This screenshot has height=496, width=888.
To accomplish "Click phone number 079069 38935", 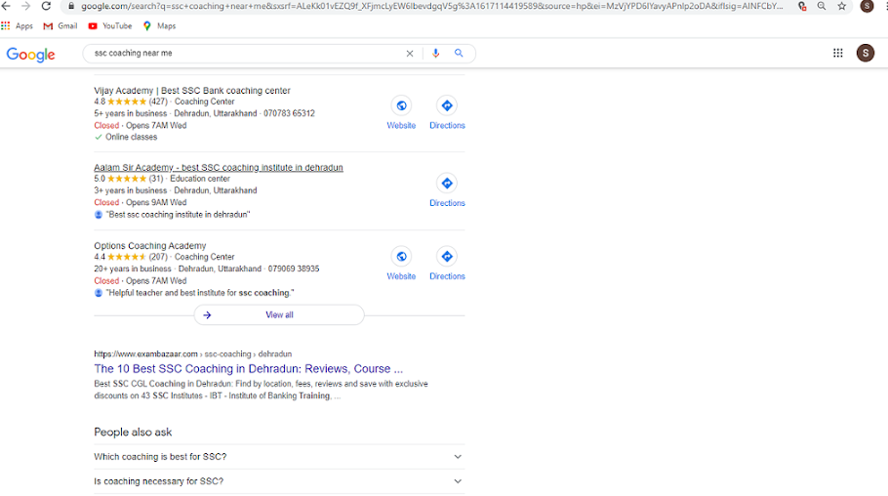I will (x=294, y=269).
